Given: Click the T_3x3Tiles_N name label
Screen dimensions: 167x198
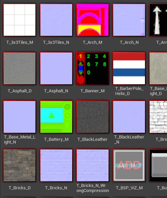Looking at the screenshot, I should [x=56, y=42].
